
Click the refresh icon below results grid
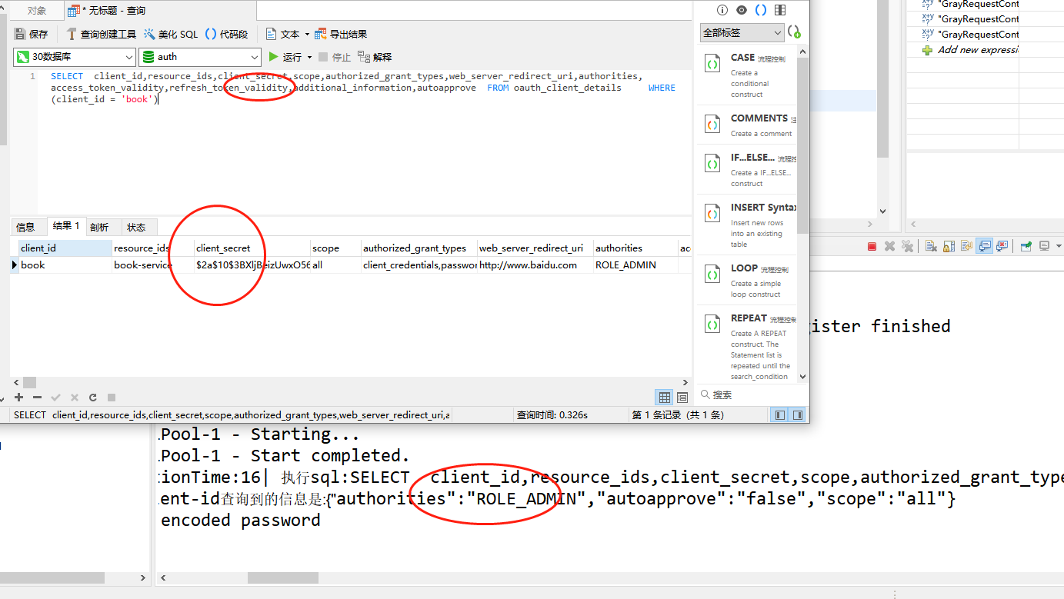pos(93,398)
